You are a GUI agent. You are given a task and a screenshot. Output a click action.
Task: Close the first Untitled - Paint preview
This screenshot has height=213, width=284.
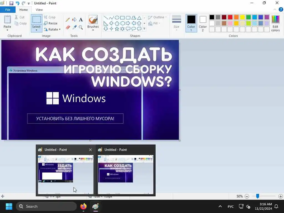[90, 149]
